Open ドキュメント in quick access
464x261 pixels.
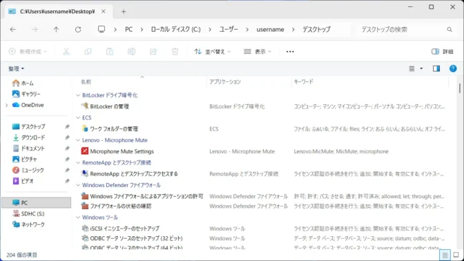tap(28, 148)
